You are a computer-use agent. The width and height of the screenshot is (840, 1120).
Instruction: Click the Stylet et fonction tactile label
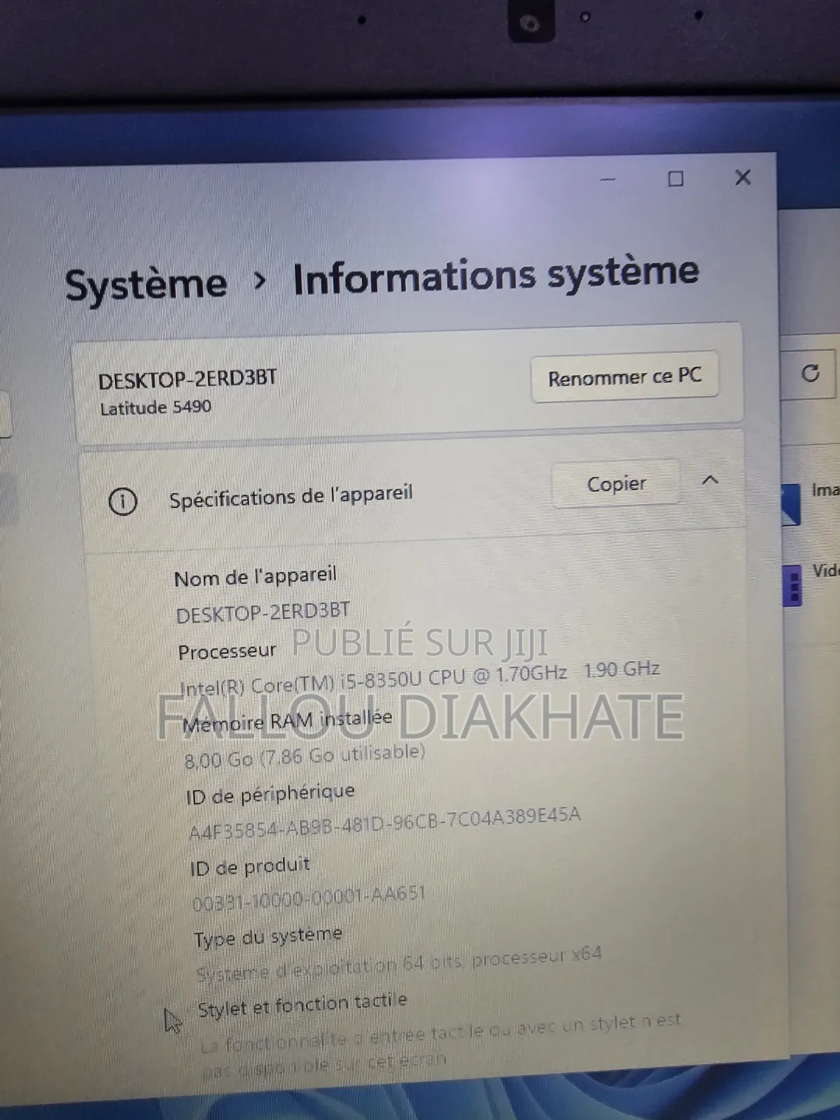coord(302,1005)
